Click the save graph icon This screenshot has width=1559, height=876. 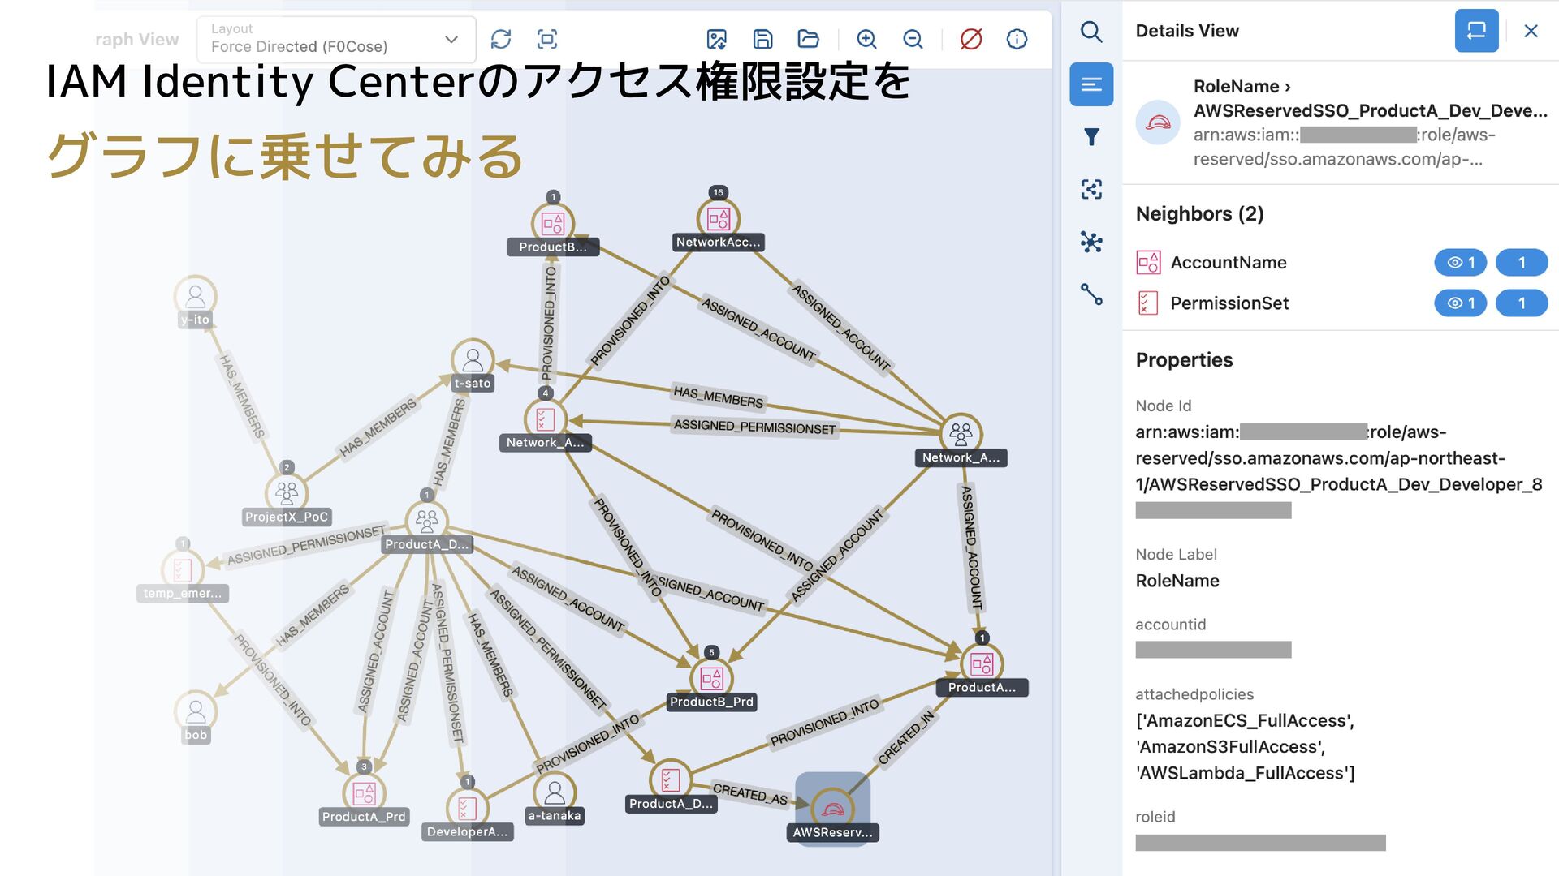(762, 39)
